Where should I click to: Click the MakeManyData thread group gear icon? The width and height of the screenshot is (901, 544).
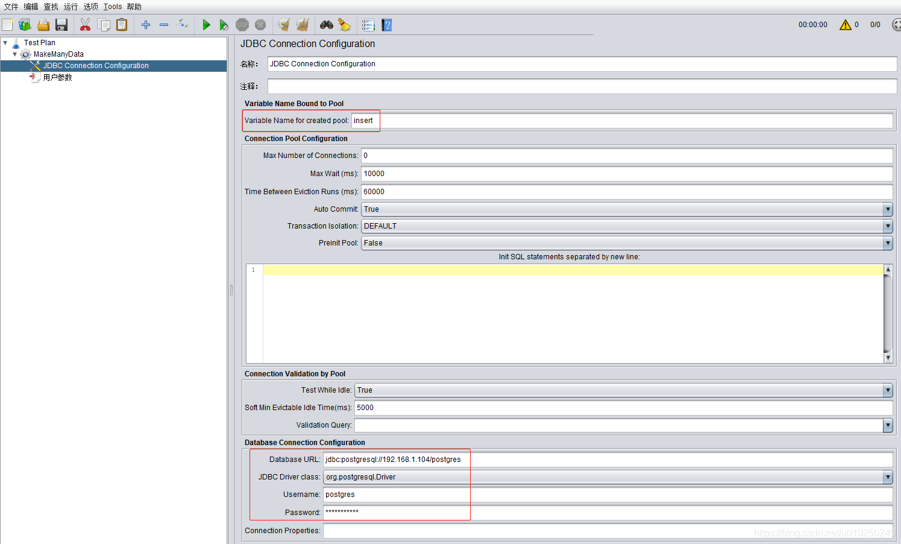26,54
